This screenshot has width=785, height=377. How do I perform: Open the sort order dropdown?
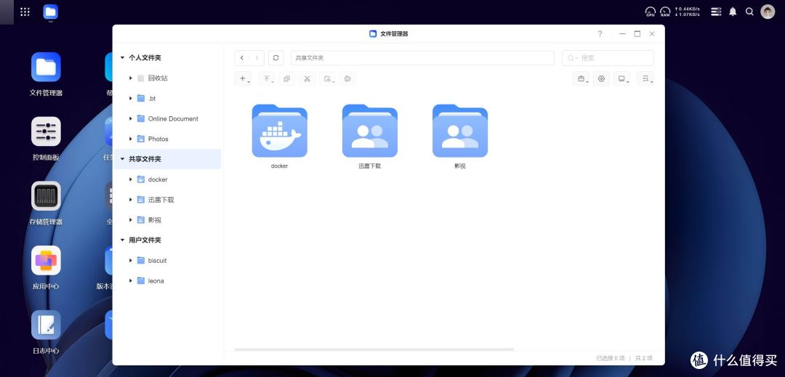click(x=646, y=78)
